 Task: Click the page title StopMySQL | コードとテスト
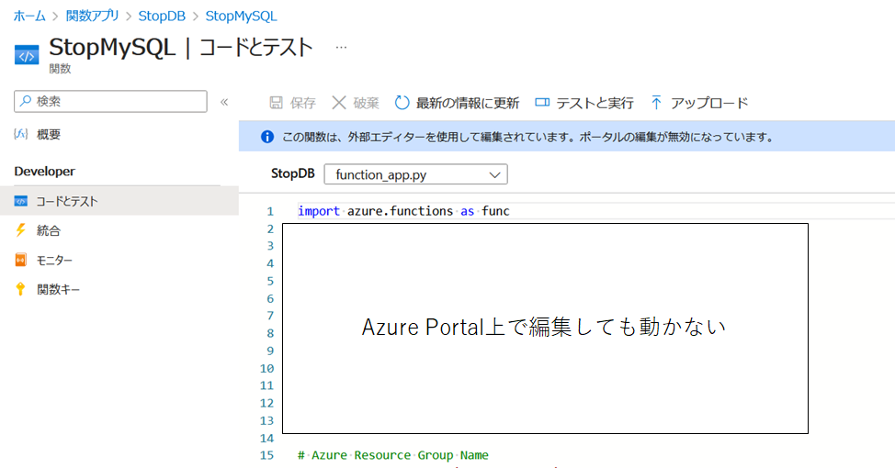point(181,48)
